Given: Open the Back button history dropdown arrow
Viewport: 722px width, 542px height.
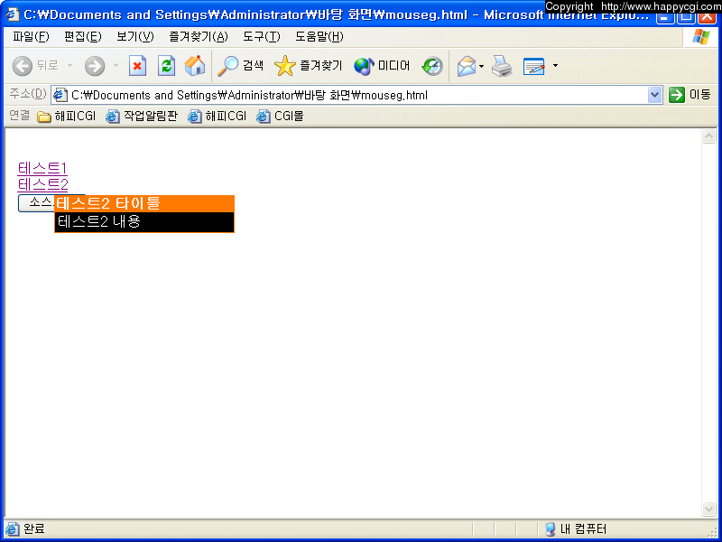Looking at the screenshot, I should click(x=70, y=66).
